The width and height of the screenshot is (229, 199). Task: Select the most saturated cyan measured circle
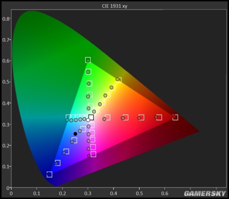[67, 120]
